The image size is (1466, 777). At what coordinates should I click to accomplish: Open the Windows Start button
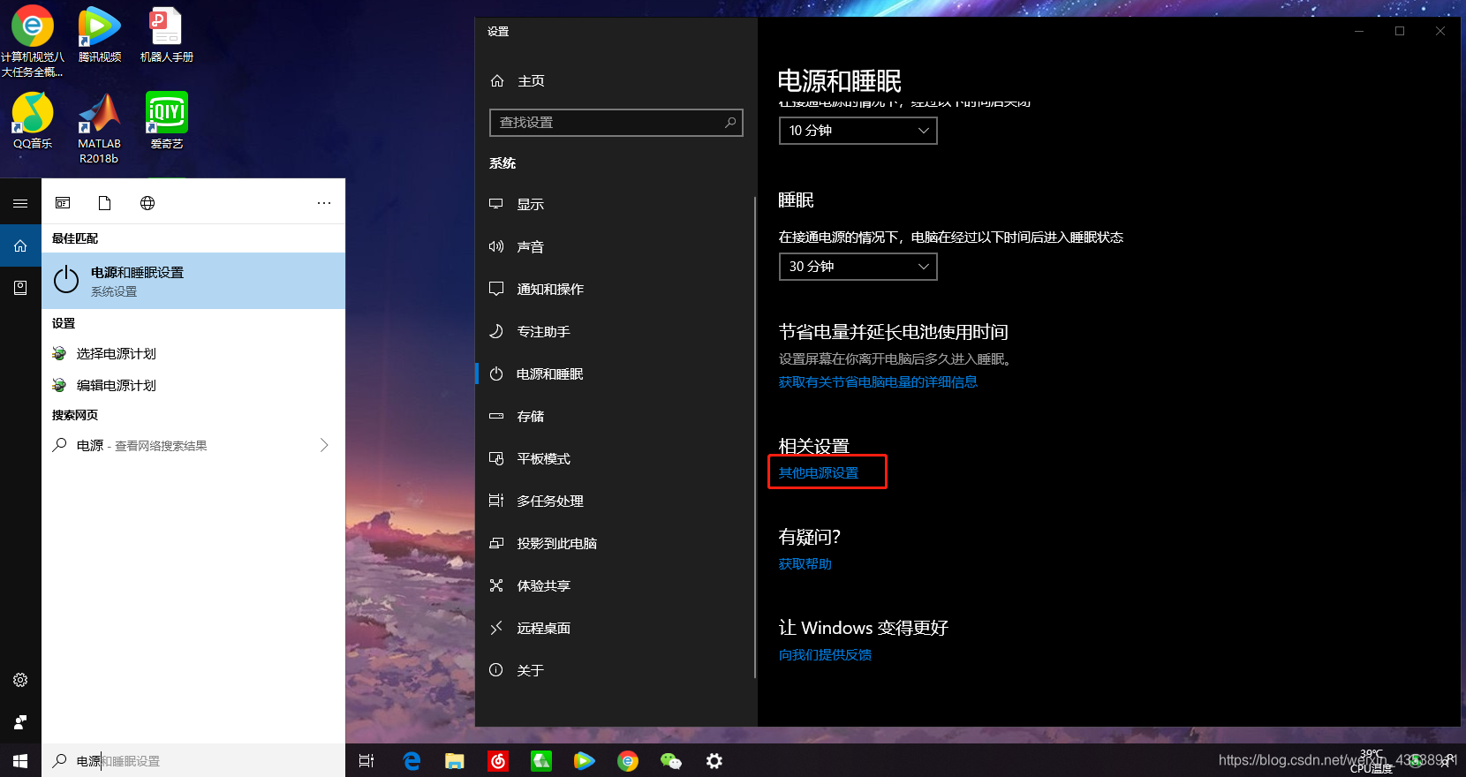tap(20, 760)
